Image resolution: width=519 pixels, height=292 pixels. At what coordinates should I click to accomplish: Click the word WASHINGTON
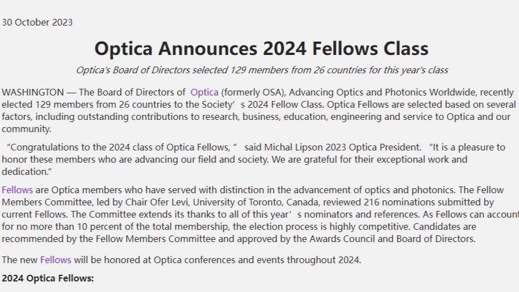click(x=33, y=92)
